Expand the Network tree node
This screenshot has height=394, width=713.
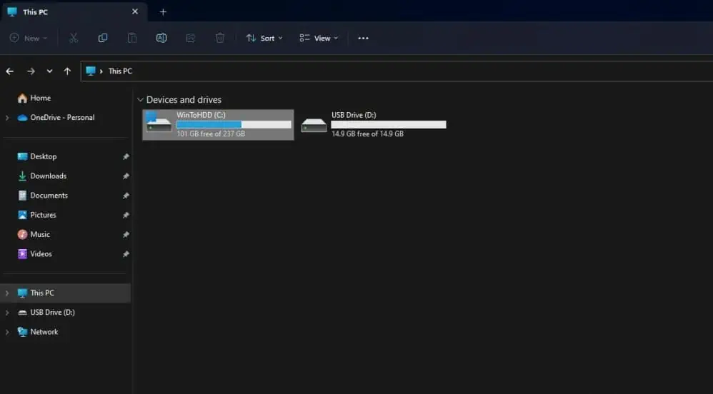point(7,332)
